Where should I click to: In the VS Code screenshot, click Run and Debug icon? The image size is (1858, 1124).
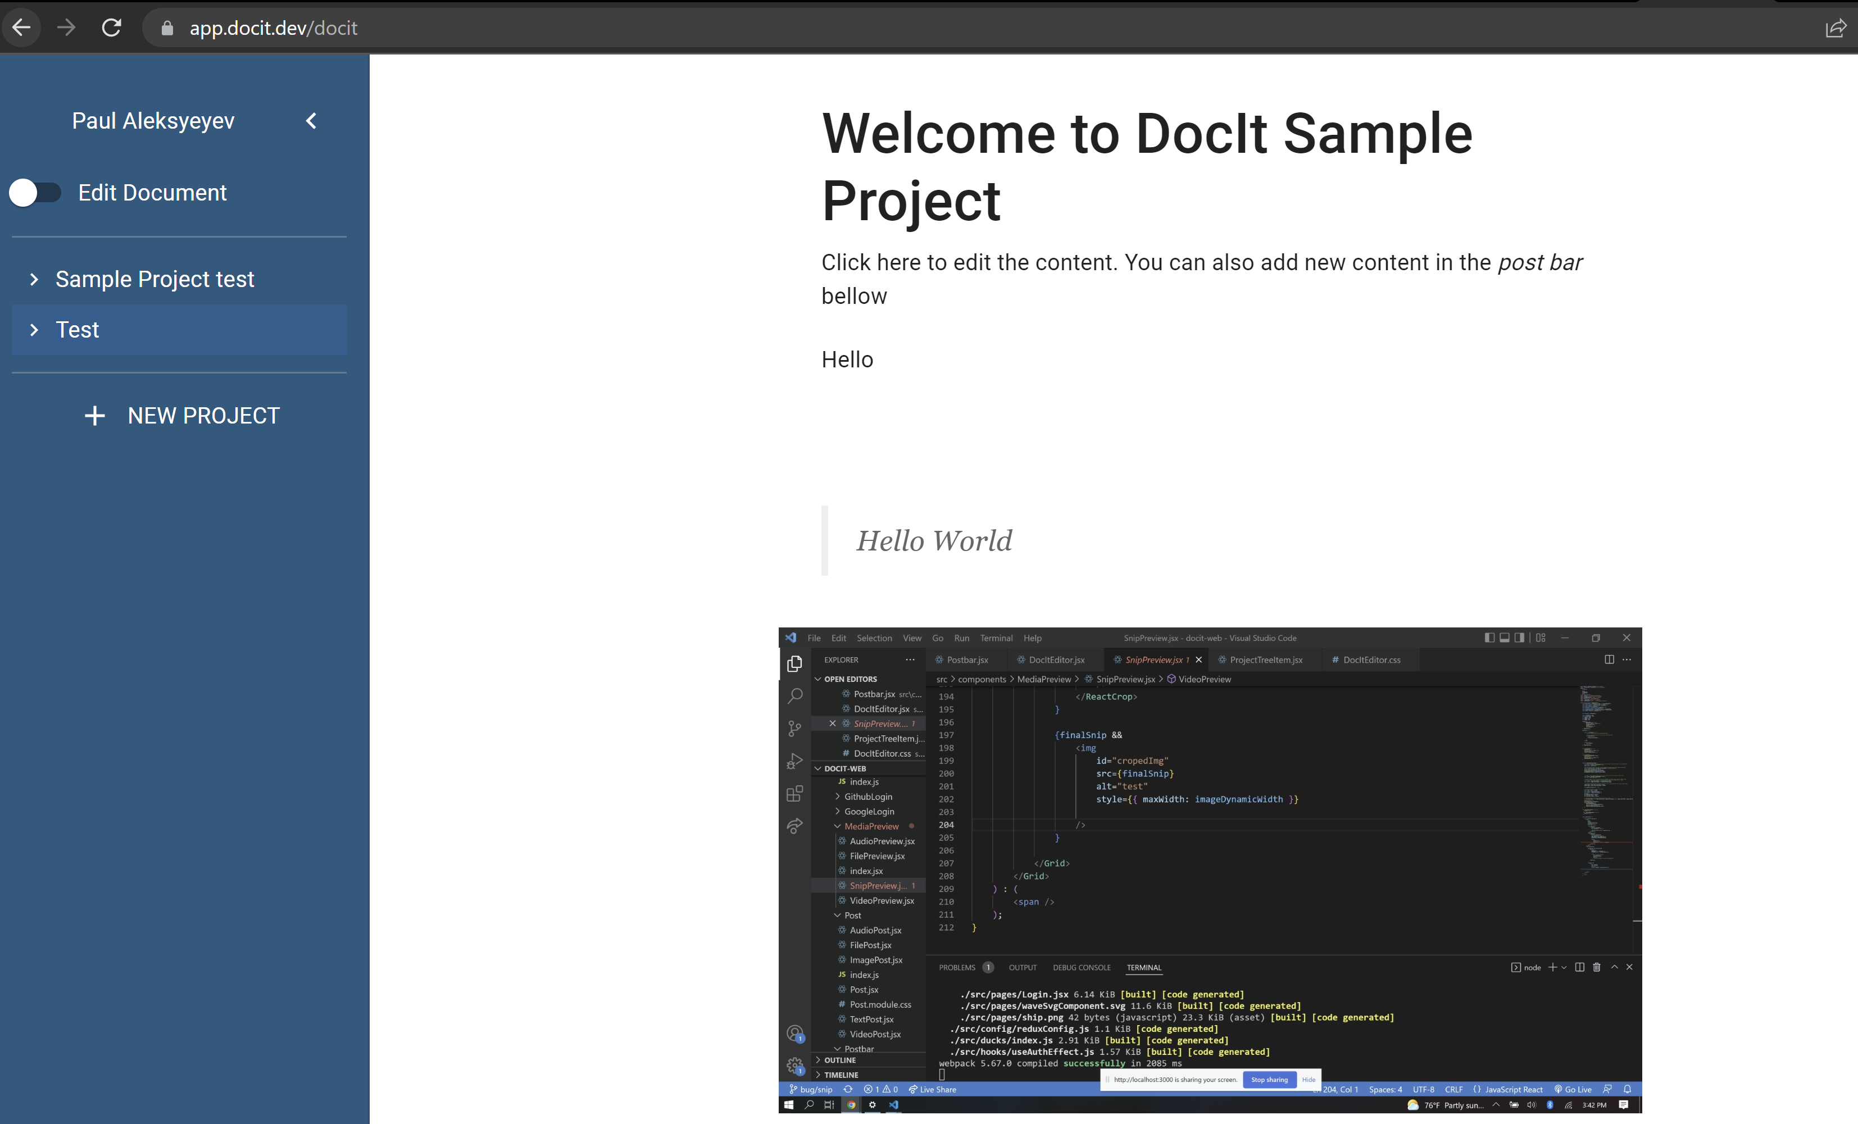pyautogui.click(x=794, y=761)
